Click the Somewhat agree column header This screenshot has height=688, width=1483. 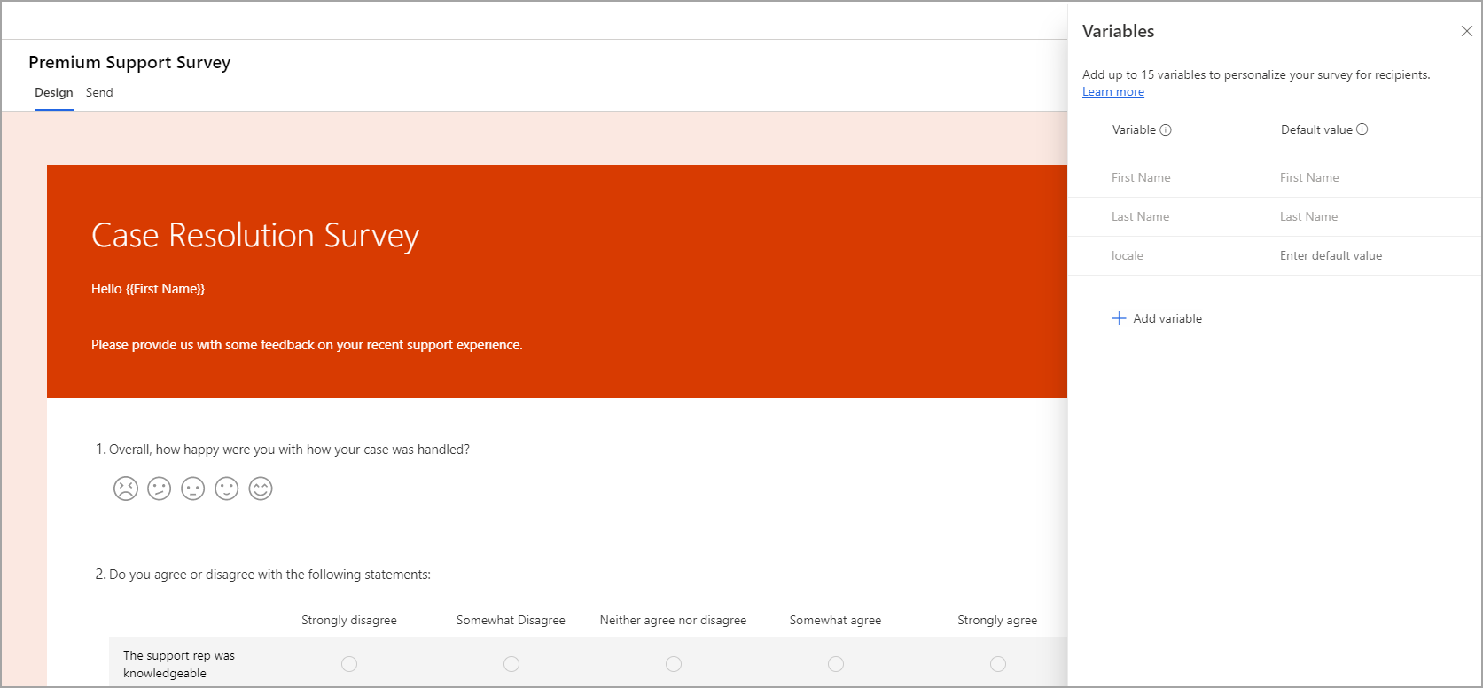coord(835,620)
